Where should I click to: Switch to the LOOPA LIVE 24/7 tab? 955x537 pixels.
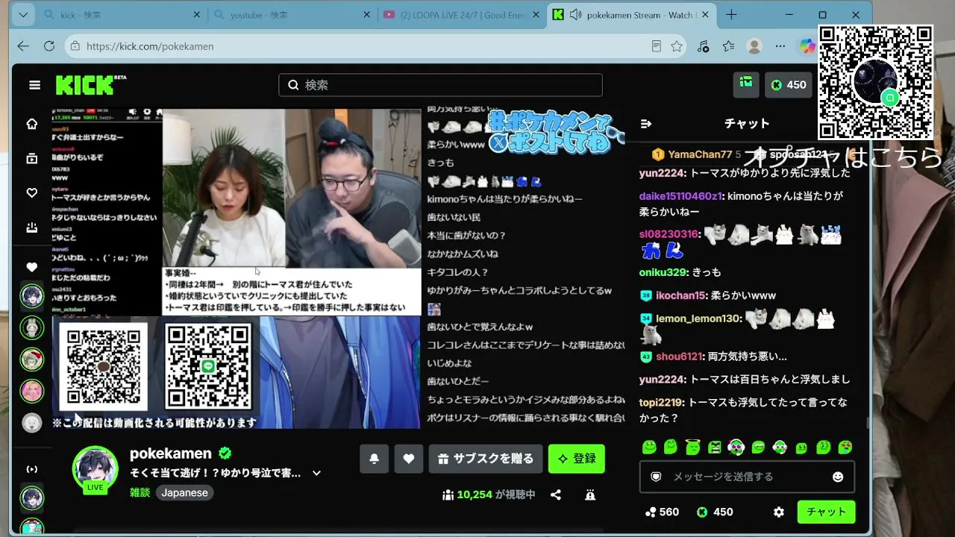coord(462,15)
